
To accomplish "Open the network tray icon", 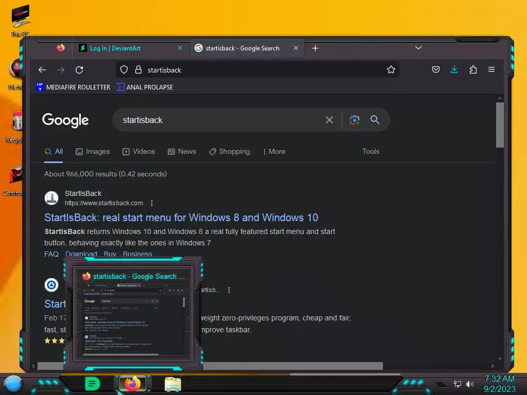I will pyautogui.click(x=457, y=384).
